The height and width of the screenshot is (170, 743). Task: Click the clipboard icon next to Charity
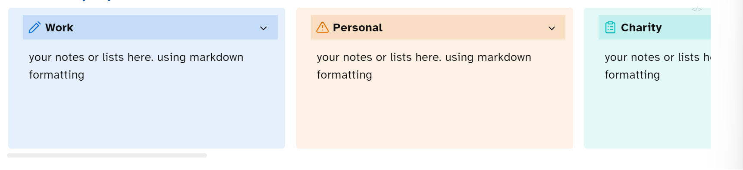[x=610, y=27]
